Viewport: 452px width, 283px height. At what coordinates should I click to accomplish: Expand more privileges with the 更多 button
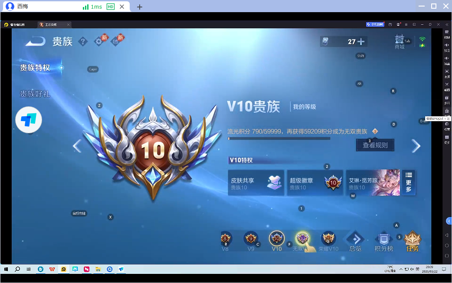click(408, 182)
